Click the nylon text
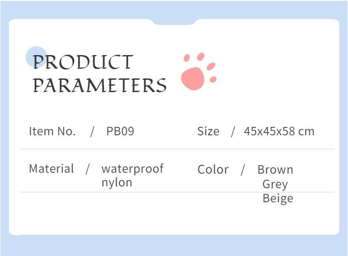The height and width of the screenshot is (256, 348). pyautogui.click(x=117, y=183)
